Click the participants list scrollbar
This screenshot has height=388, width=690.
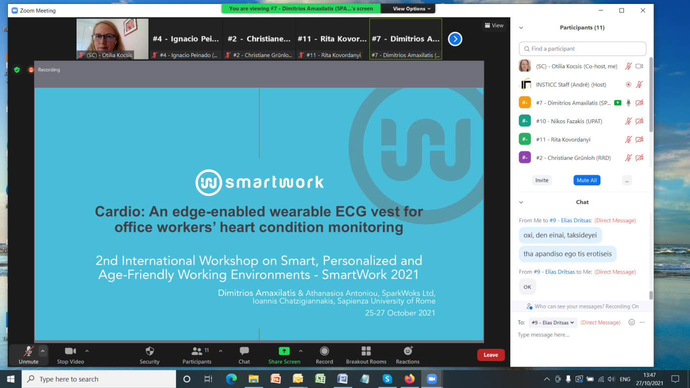(651, 95)
